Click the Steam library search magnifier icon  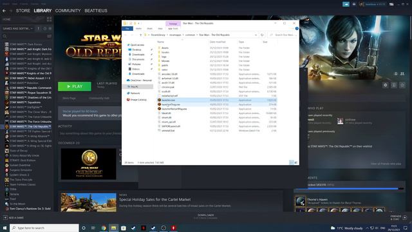tap(5, 36)
